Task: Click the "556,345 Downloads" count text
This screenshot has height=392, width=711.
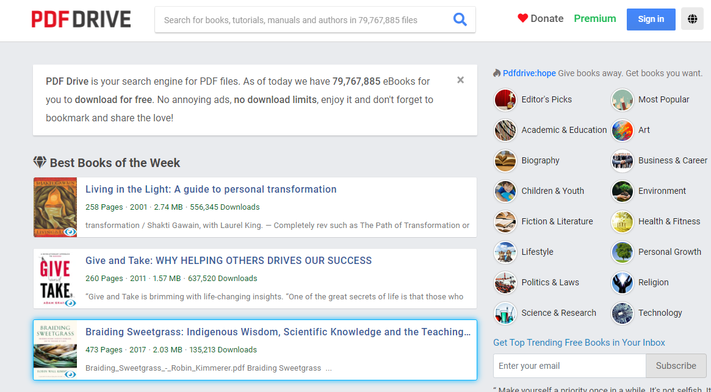Action: (x=225, y=207)
